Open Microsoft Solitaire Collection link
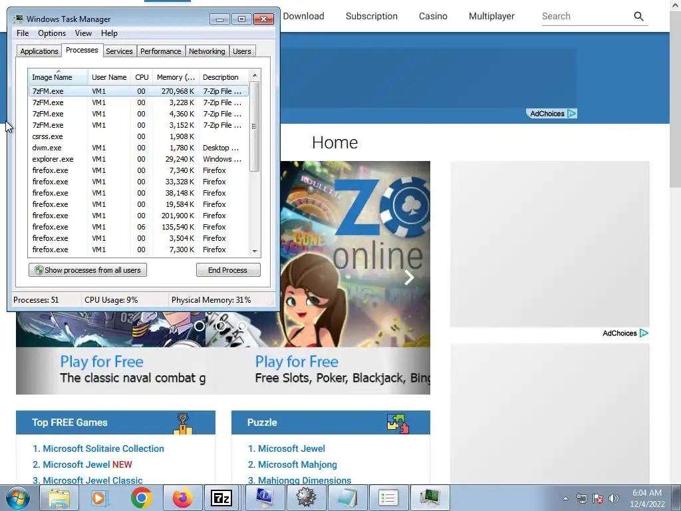 [x=103, y=448]
